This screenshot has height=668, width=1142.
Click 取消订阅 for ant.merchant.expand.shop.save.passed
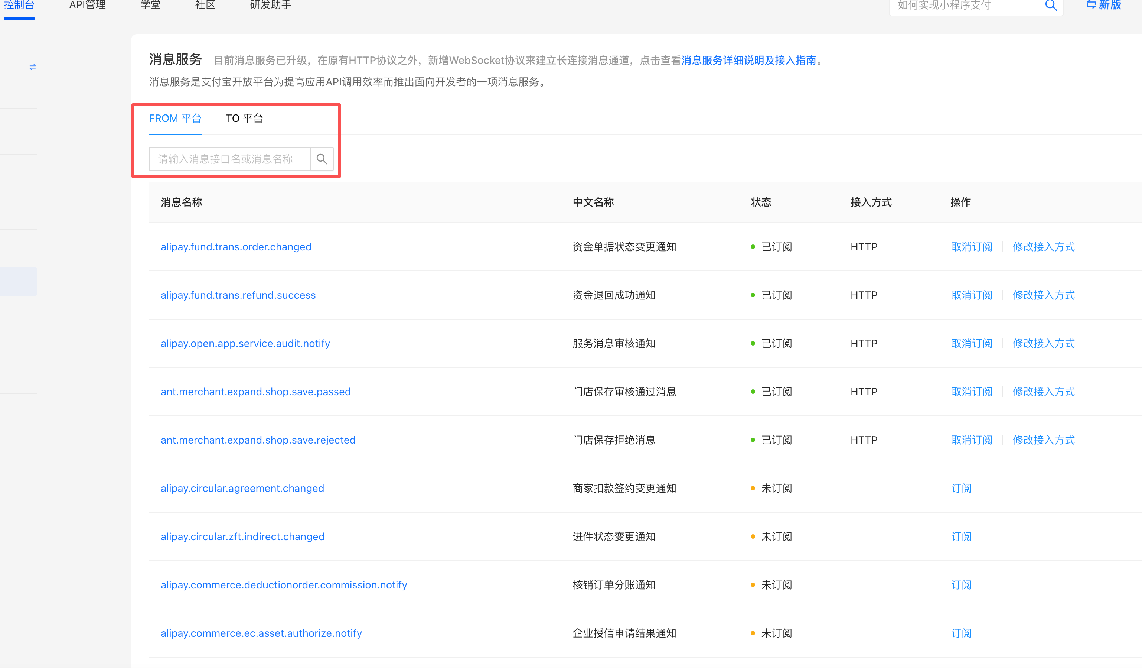(972, 392)
